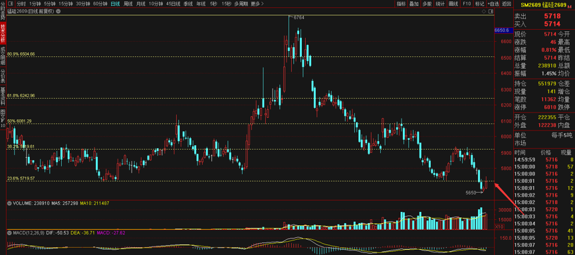The image size is (575, 255).
Task: Toggle the side panel icon beside diamond
Action: 491,11
